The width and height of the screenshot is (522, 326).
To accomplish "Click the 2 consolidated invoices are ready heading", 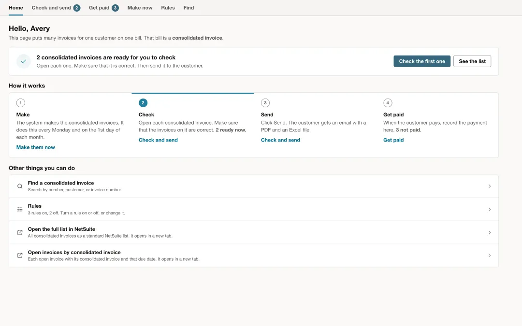I will (106, 57).
